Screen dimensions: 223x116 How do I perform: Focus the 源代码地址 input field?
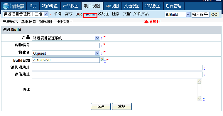tap(117, 67)
